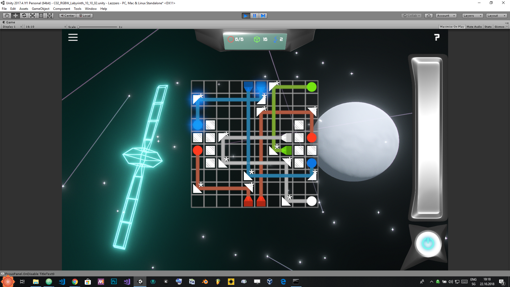
Task: Open the Layout dropdown
Action: tap(496, 16)
